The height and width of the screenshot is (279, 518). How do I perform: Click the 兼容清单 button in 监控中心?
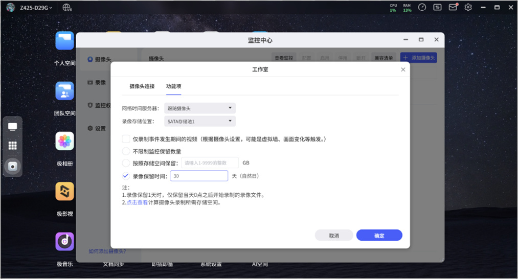coord(384,58)
